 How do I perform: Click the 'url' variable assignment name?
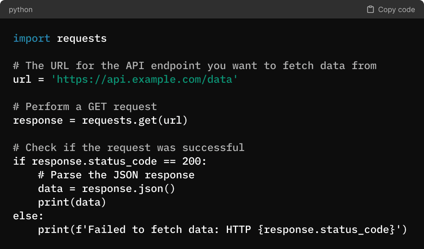click(x=22, y=80)
